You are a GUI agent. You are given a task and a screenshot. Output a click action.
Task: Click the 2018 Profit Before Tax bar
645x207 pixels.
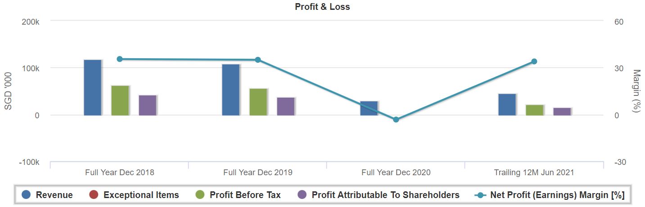pos(120,100)
